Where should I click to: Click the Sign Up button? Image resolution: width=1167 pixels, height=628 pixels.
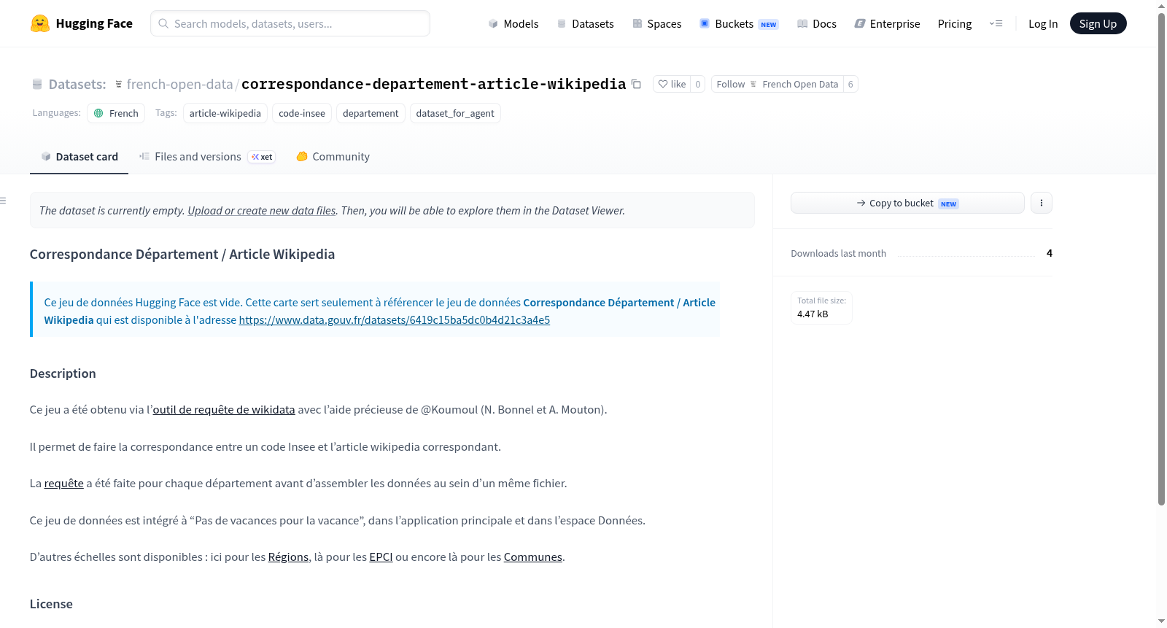tap(1098, 23)
